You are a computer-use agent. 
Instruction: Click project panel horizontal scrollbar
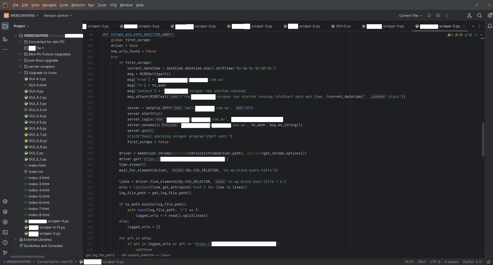click(x=28, y=257)
